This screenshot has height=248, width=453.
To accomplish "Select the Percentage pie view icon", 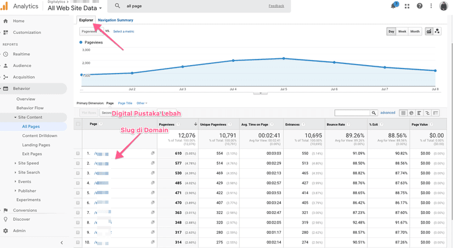I will (x=412, y=113).
